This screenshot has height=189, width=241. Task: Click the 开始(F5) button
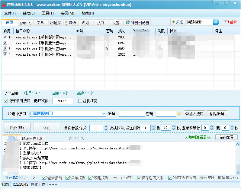coord(17,128)
